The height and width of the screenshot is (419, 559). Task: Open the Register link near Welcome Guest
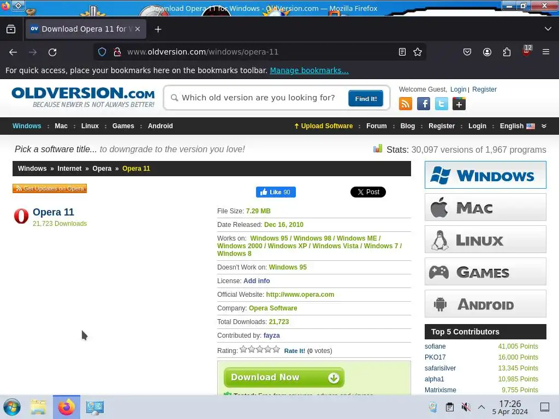[x=484, y=89]
